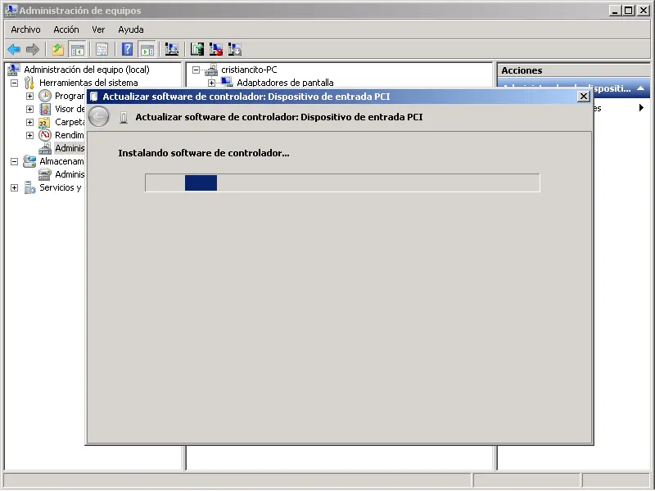Click the round back arrow in the driver wizard

pyautogui.click(x=99, y=116)
